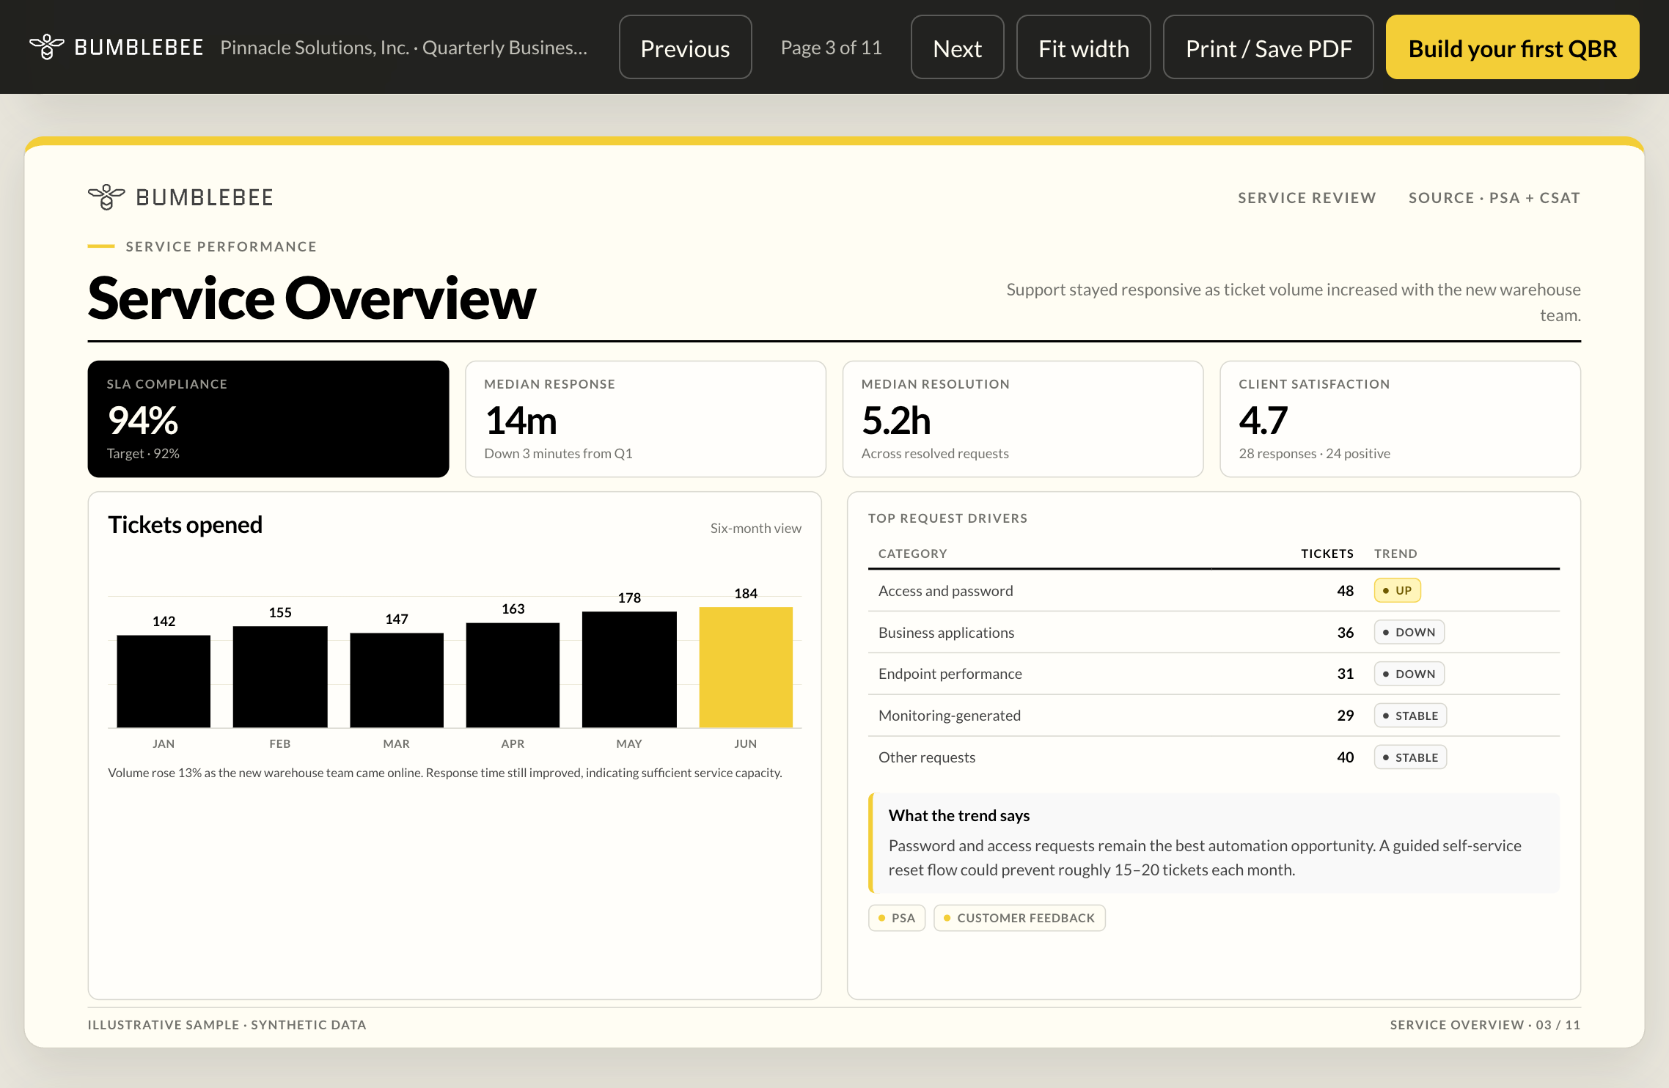Viewport: 1669px width, 1088px height.
Task: Click the 'Tickets opened' chart title
Action: click(185, 525)
